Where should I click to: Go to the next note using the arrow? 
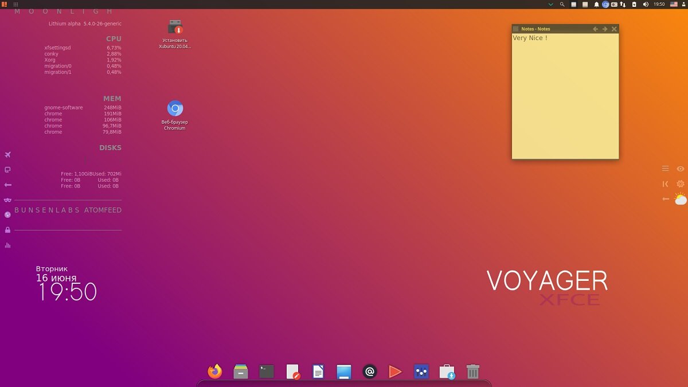[x=604, y=28]
